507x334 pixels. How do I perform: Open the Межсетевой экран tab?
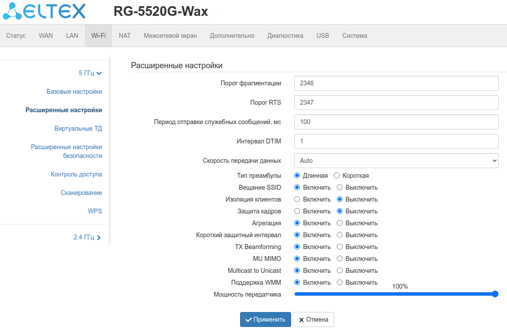(x=170, y=36)
